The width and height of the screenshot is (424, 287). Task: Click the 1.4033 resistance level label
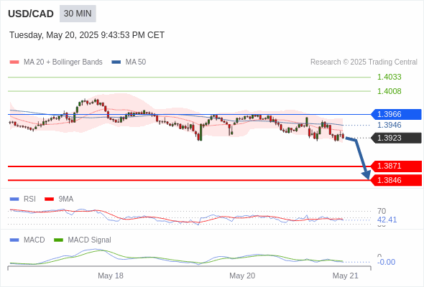click(x=389, y=77)
